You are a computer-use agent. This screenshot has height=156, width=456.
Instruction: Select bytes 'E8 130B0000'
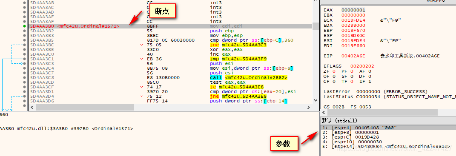pyautogui.click(x=163, y=77)
